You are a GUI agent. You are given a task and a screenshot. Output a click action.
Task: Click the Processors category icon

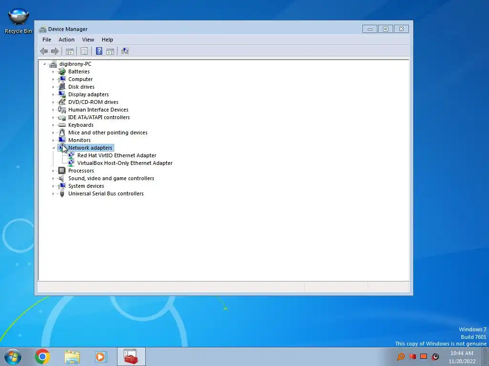(x=62, y=171)
